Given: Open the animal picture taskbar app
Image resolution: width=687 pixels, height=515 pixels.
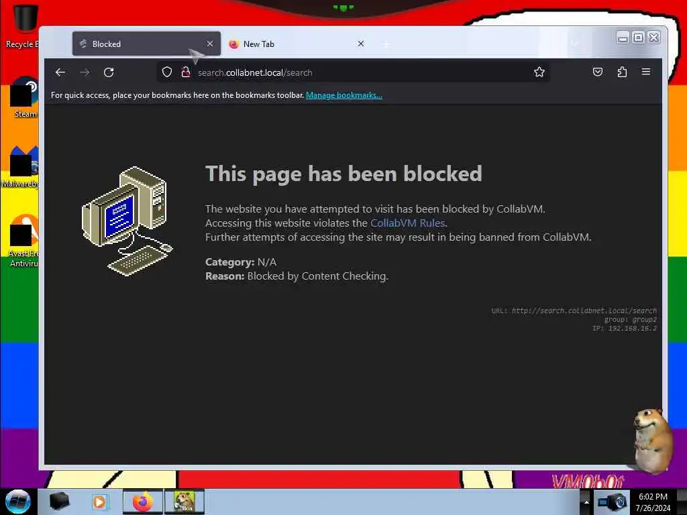Looking at the screenshot, I should pos(184,502).
